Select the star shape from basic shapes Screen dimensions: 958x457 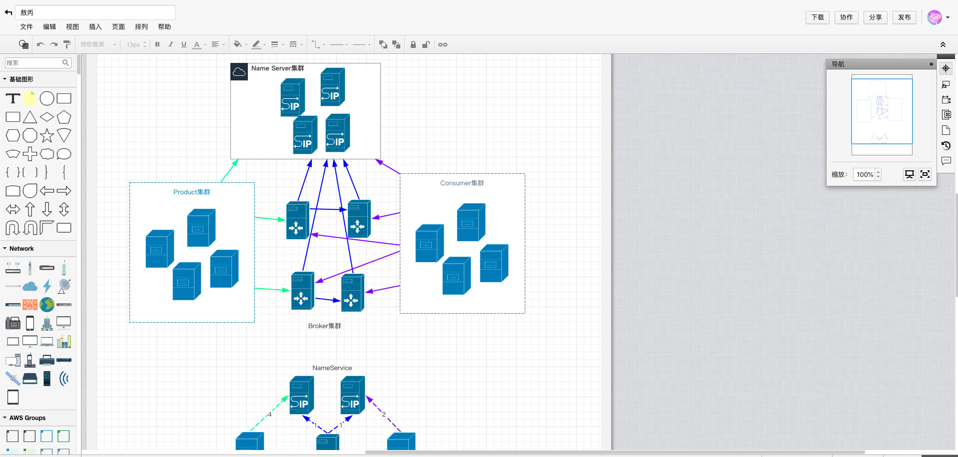click(x=47, y=135)
